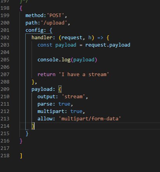Click the '/upload' path string
The image size is (160, 172).
tap(54, 23)
